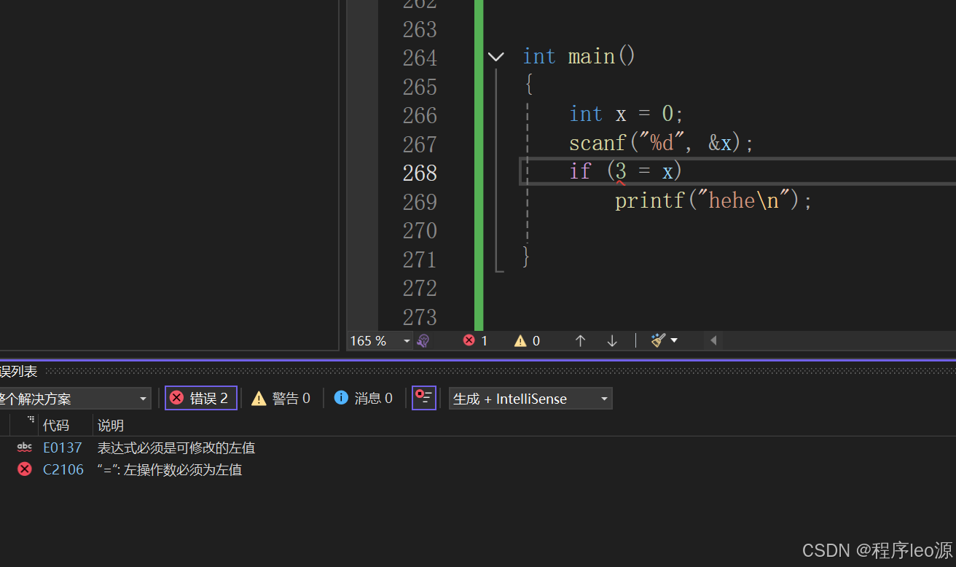Click the printf statement on line 269
This screenshot has height=567, width=956.
pyautogui.click(x=713, y=200)
